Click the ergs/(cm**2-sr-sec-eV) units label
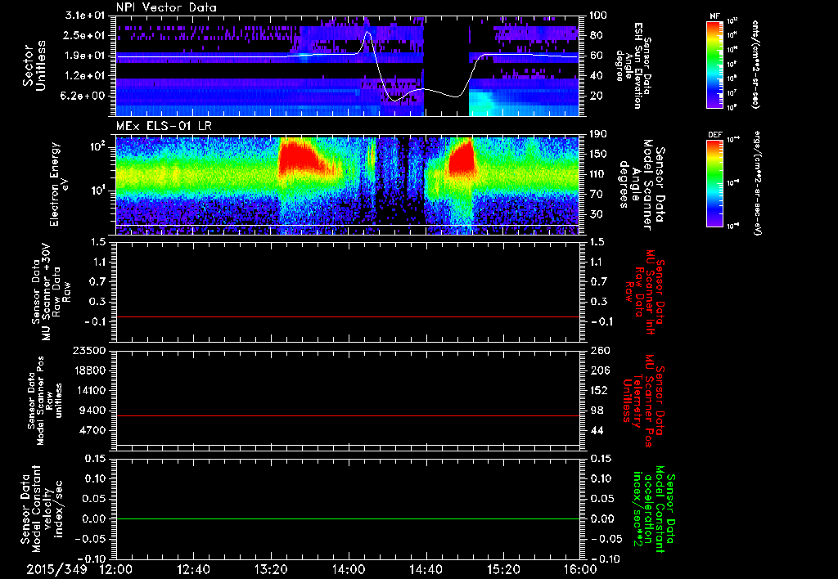 (x=758, y=184)
